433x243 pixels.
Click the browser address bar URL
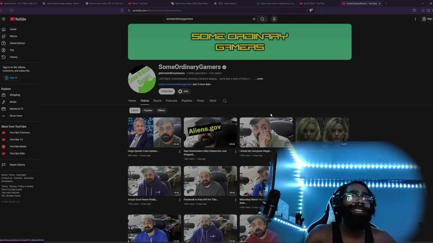click(x=157, y=10)
